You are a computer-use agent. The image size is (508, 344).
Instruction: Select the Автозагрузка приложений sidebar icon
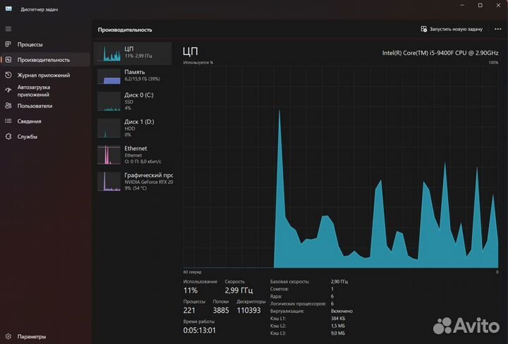click(8, 90)
